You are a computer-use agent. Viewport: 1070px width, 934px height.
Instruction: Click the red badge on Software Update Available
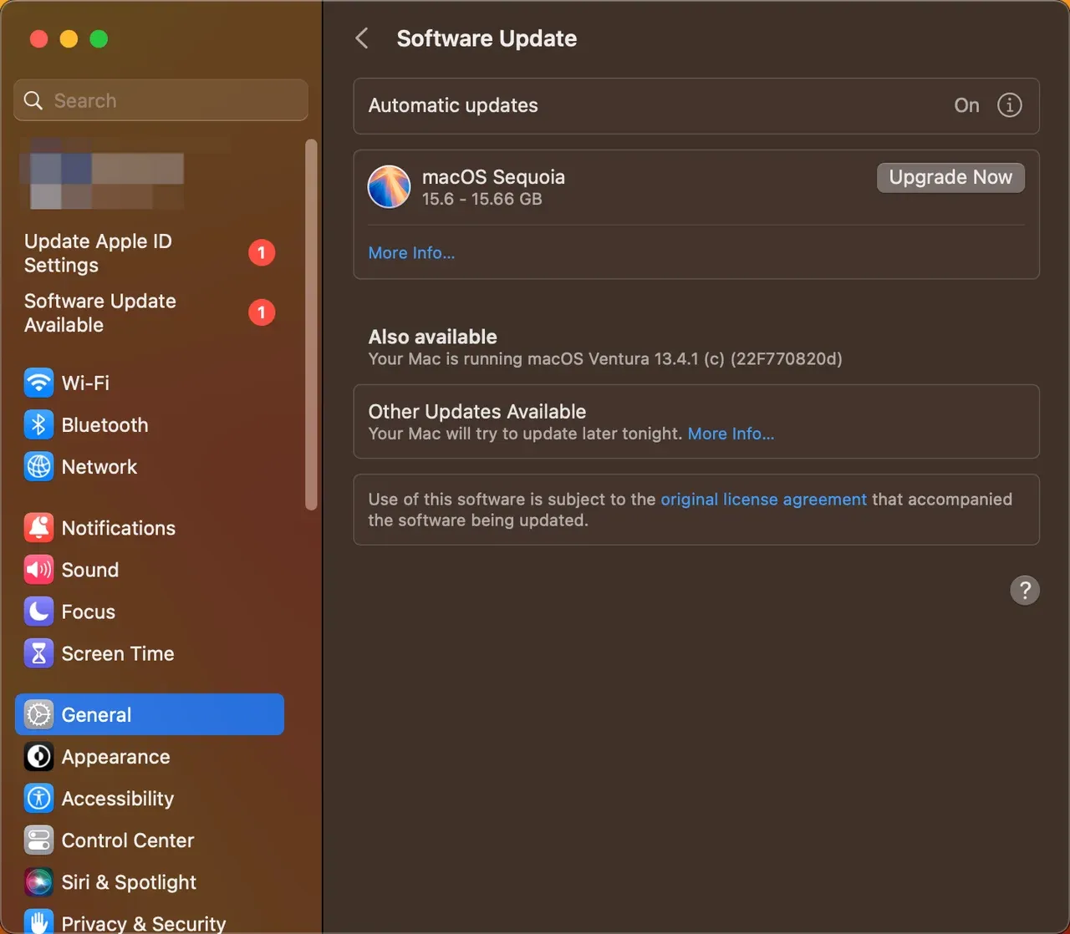pyautogui.click(x=262, y=312)
